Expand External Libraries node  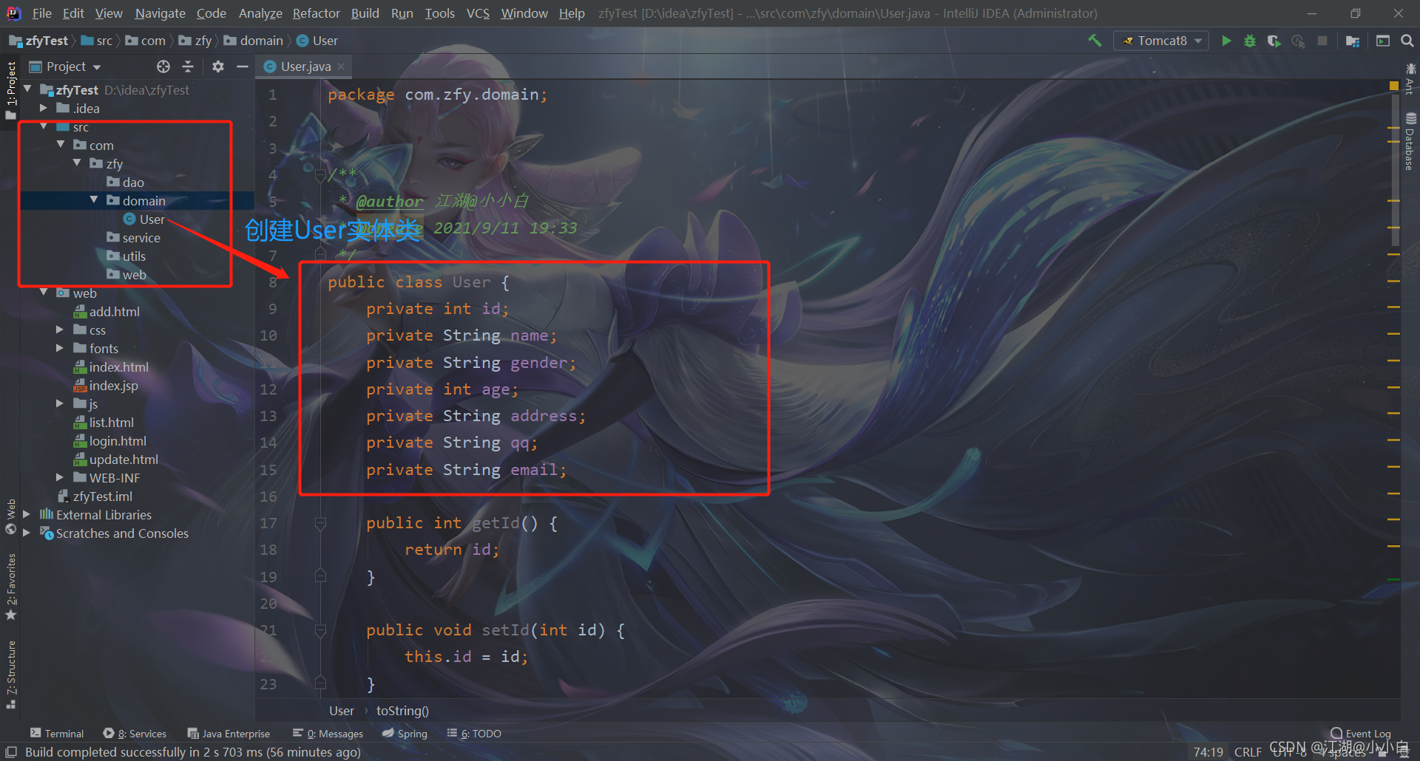tap(27, 514)
